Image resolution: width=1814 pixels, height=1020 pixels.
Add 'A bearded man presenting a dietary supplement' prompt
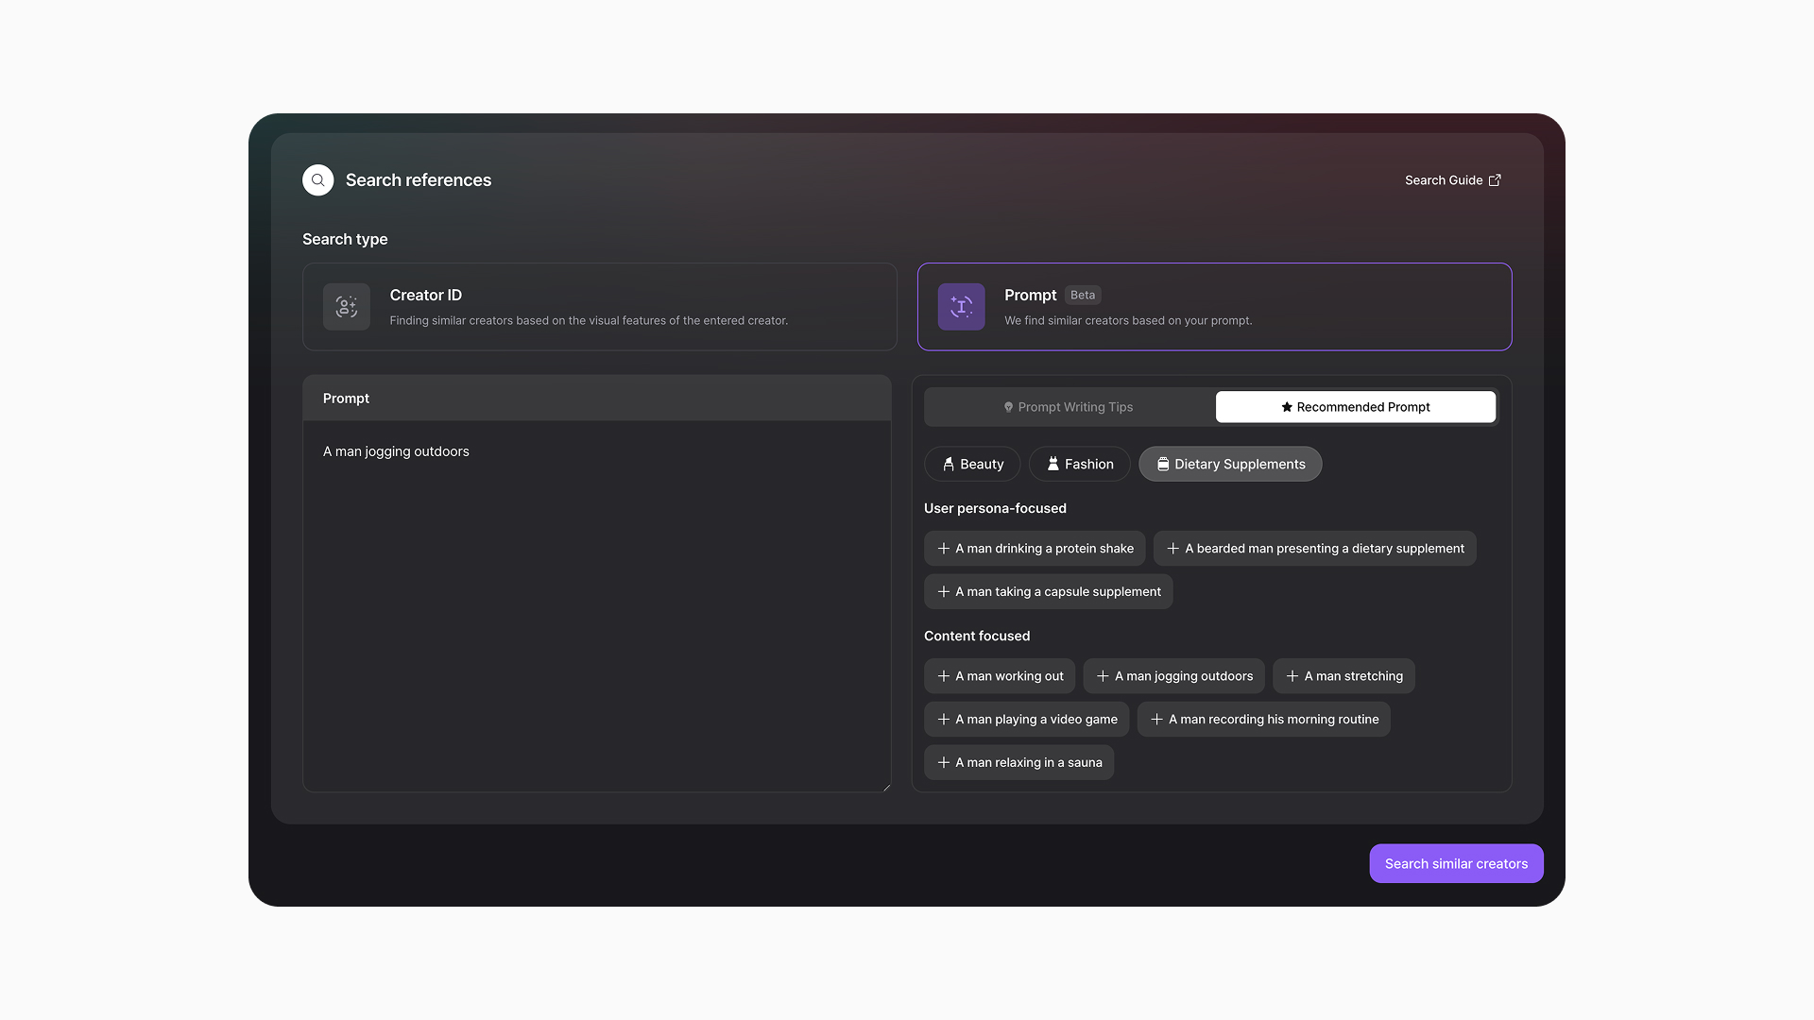pyautogui.click(x=1314, y=549)
